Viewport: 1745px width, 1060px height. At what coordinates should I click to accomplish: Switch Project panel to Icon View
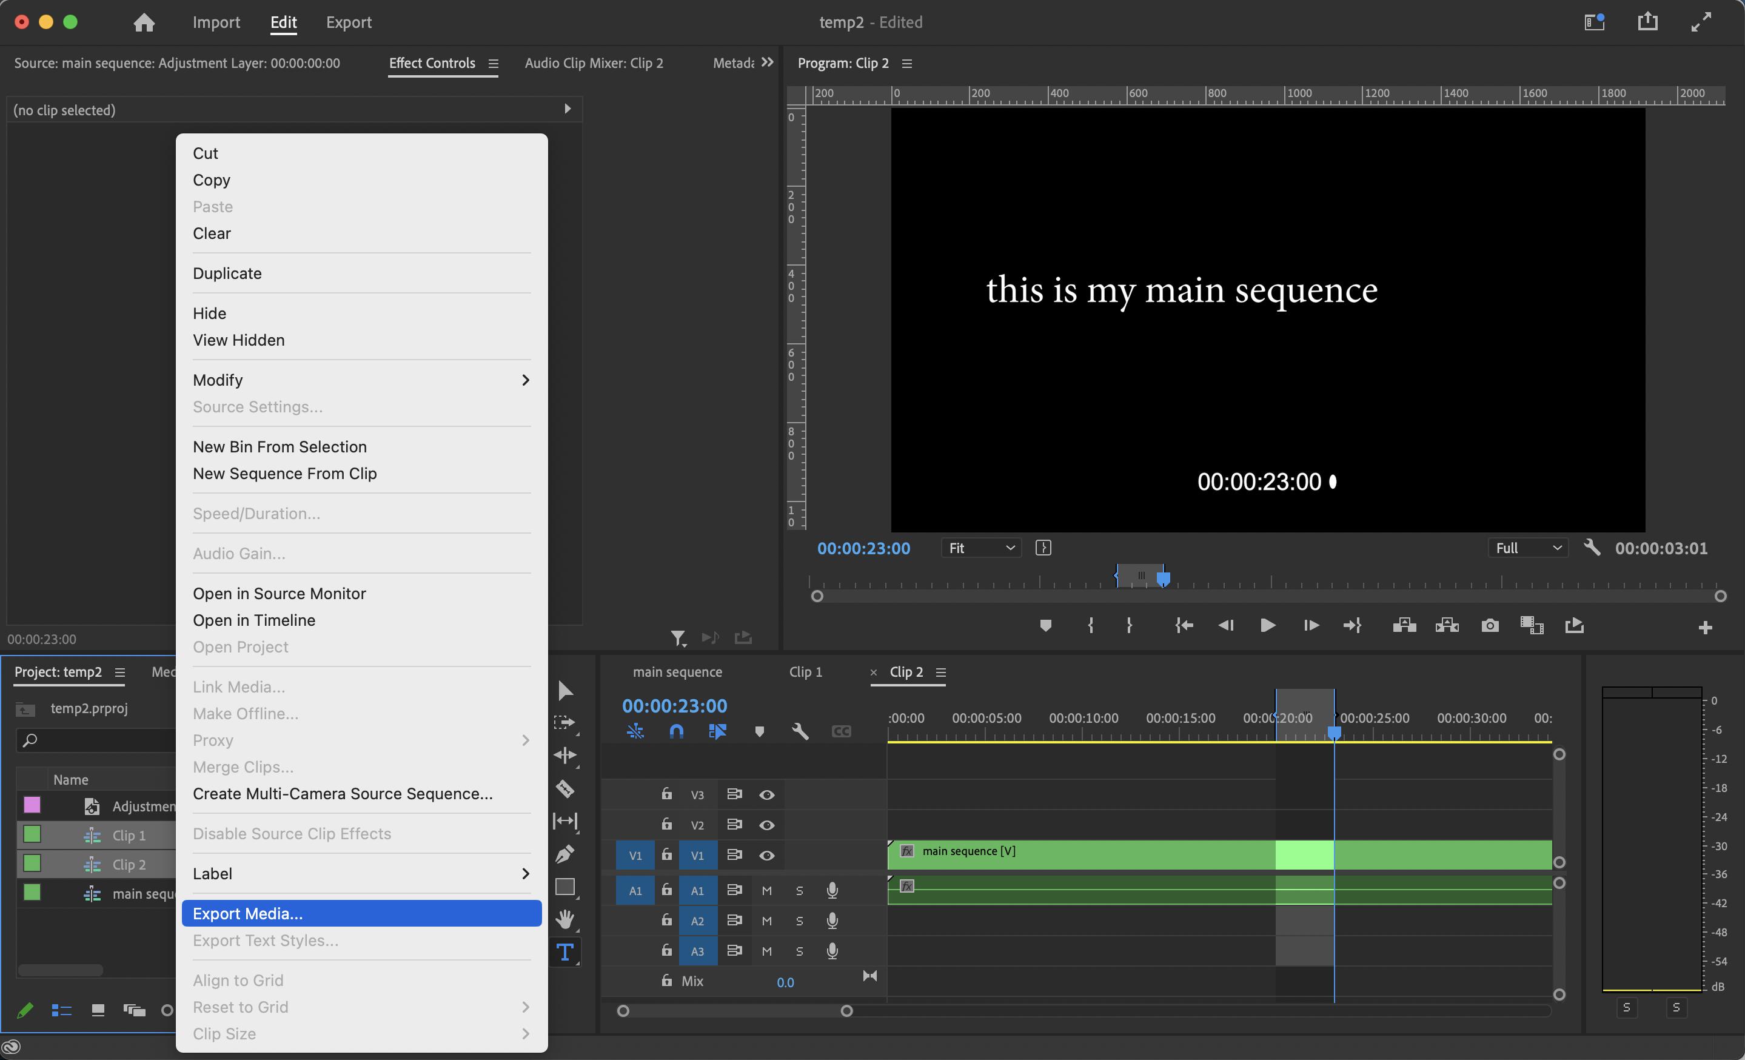point(98,1010)
